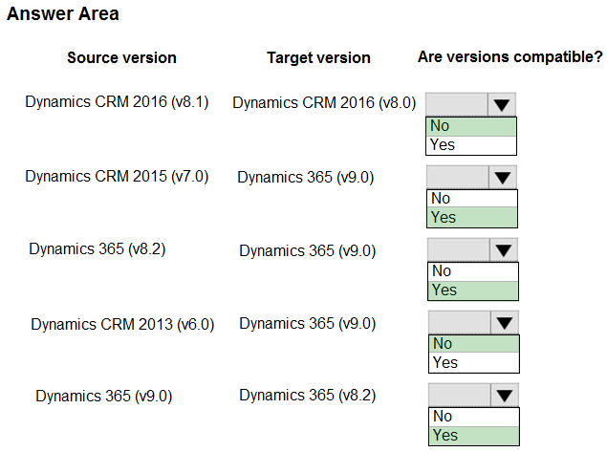Choose Yes for CRM 2015 v7.0 row
This screenshot has height=452, width=607.
[472, 218]
